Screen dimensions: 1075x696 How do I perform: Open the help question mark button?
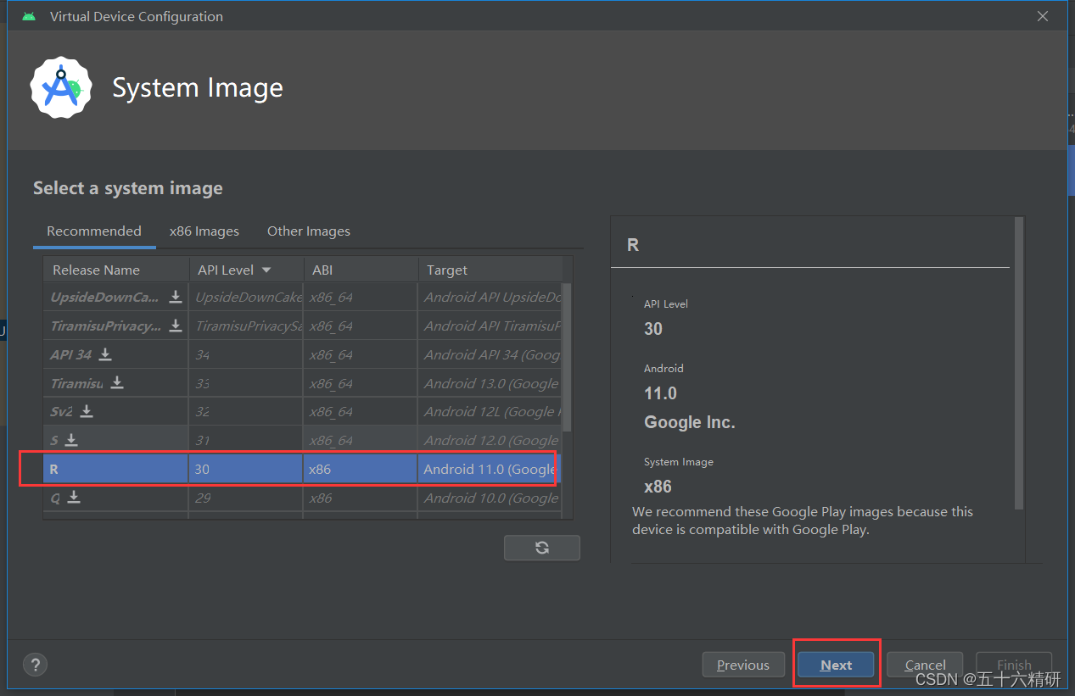[x=36, y=665]
